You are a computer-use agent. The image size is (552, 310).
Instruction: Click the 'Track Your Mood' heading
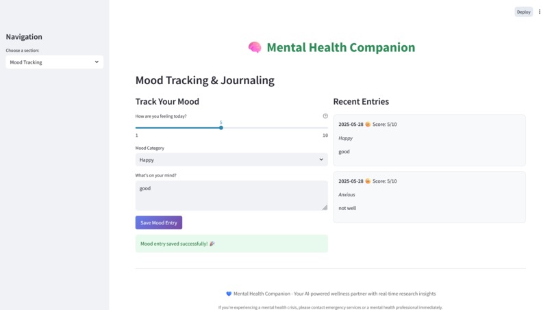pyautogui.click(x=167, y=101)
